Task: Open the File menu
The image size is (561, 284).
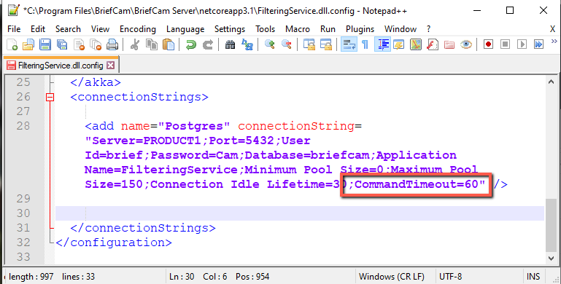Action: click(14, 29)
